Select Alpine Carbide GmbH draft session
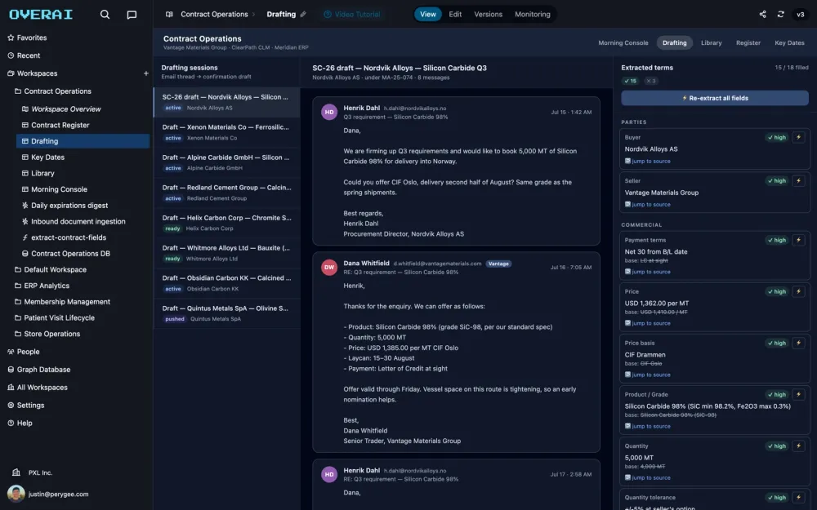This screenshot has width=817, height=510. (x=226, y=162)
